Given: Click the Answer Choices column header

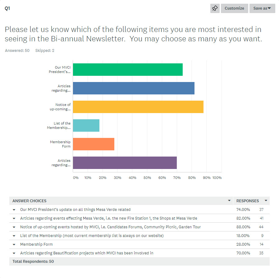Looking at the screenshot, I should tap(30, 201).
